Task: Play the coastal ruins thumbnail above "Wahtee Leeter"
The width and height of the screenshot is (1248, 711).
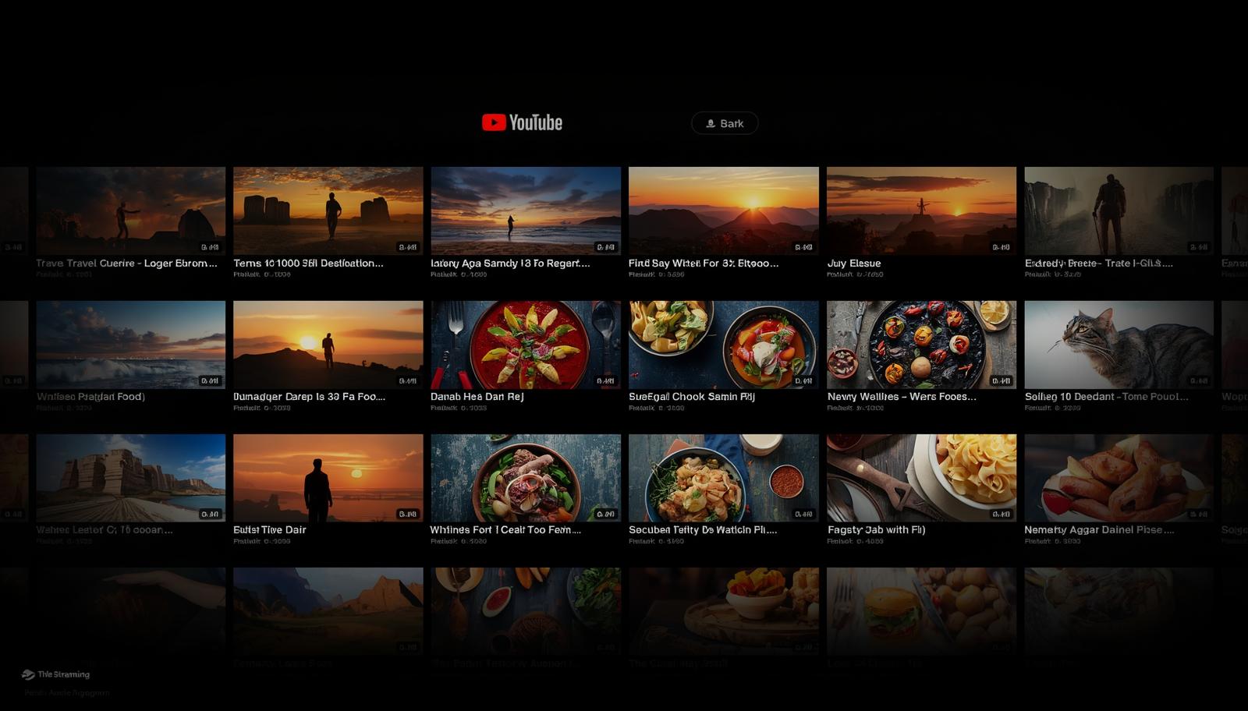Action: pos(130,478)
